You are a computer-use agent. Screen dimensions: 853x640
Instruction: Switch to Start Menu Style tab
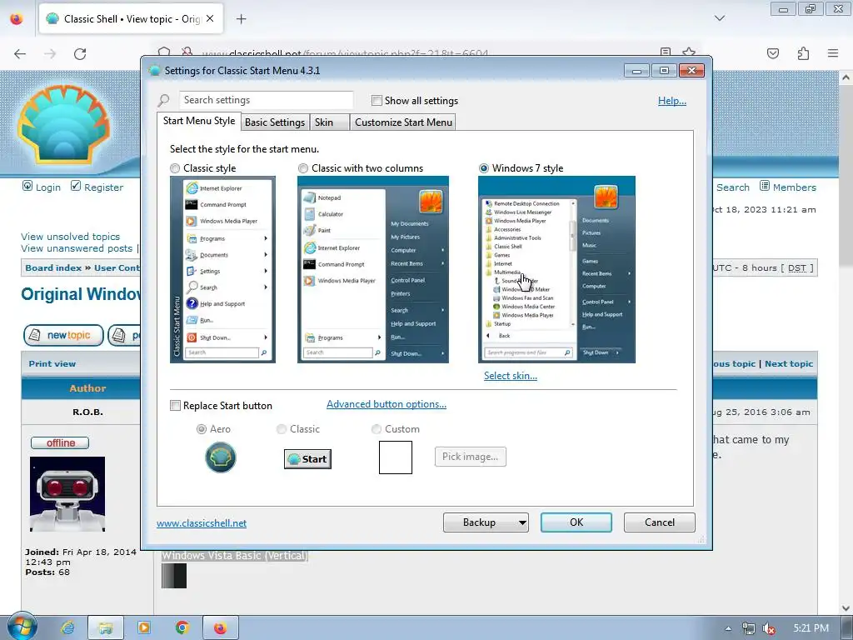tap(199, 121)
